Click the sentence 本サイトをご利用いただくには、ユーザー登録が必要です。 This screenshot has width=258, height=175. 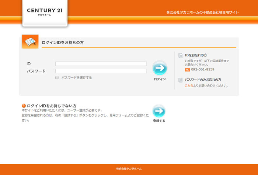[62, 110]
